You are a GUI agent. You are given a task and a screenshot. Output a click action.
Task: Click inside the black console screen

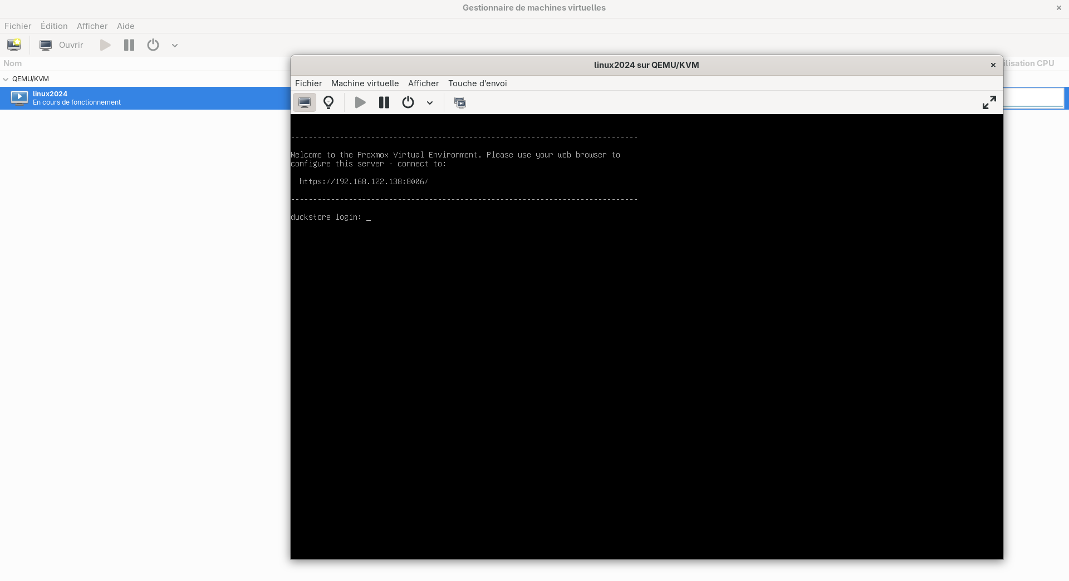646,362
